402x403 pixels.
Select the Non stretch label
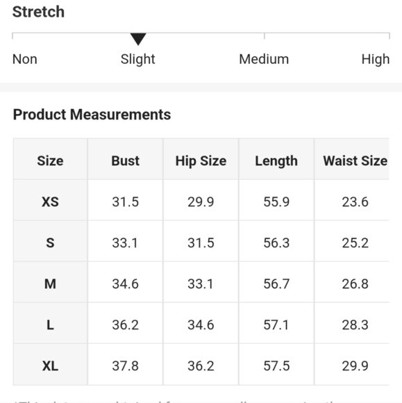click(25, 59)
